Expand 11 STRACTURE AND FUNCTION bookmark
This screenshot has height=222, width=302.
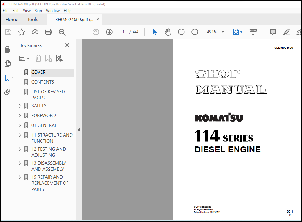20,135
